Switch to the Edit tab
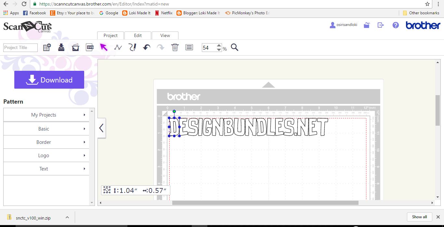 (x=138, y=35)
